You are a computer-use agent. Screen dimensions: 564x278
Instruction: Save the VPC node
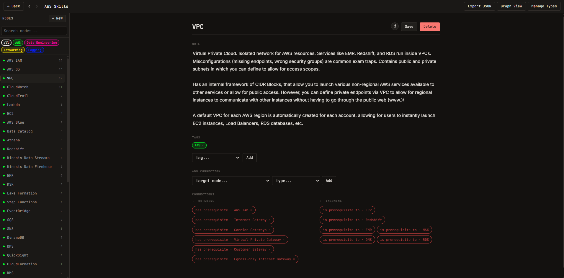(x=409, y=27)
